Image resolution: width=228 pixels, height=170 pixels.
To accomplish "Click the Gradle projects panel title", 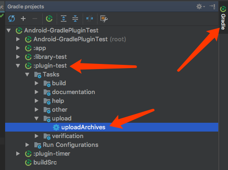I will 26,6.
